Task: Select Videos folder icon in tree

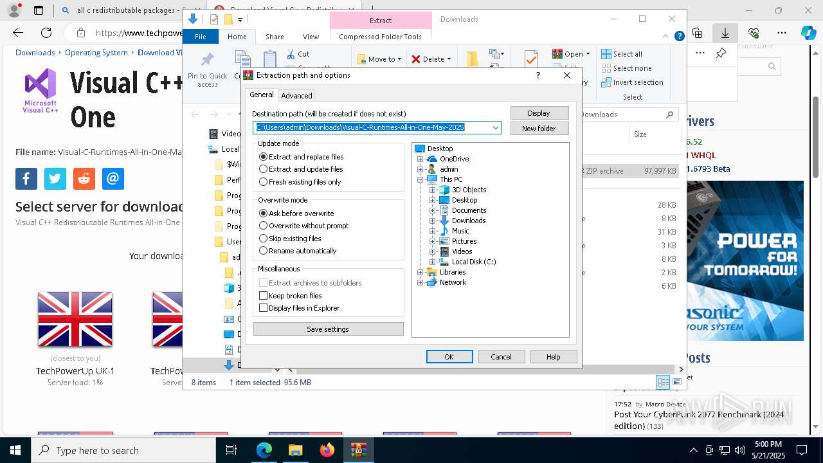Action: click(x=444, y=251)
